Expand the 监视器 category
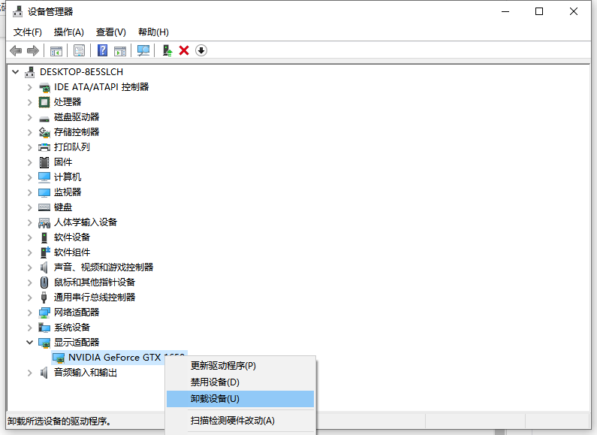The image size is (597, 435). [x=30, y=192]
